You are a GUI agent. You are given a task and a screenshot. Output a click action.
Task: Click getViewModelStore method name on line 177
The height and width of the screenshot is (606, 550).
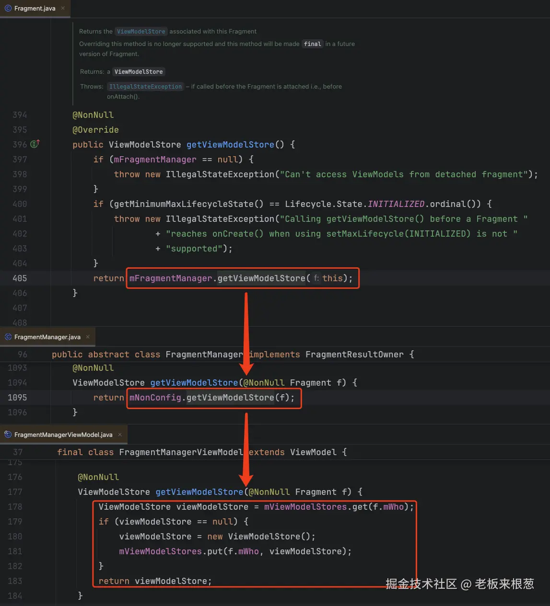point(199,492)
